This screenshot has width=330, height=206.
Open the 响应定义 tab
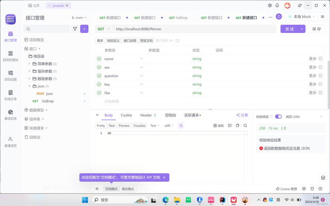[x=113, y=40]
